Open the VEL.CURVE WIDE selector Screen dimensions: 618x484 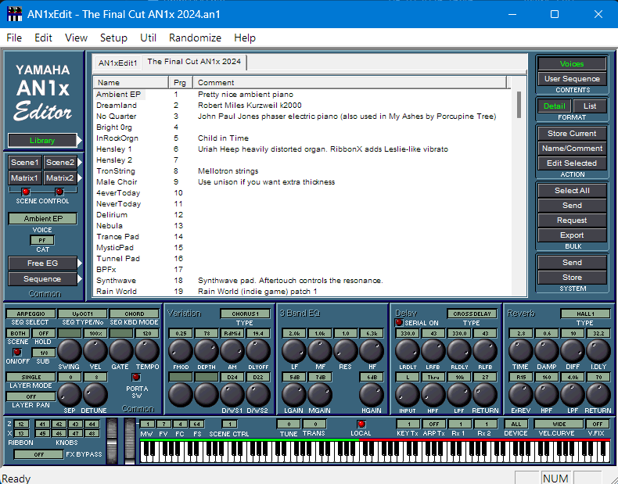559,424
